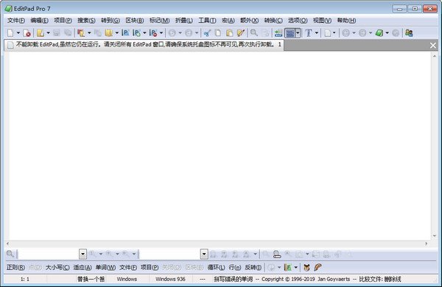Toggle 行(n) line by line option
442x287 pixels.
235,267
